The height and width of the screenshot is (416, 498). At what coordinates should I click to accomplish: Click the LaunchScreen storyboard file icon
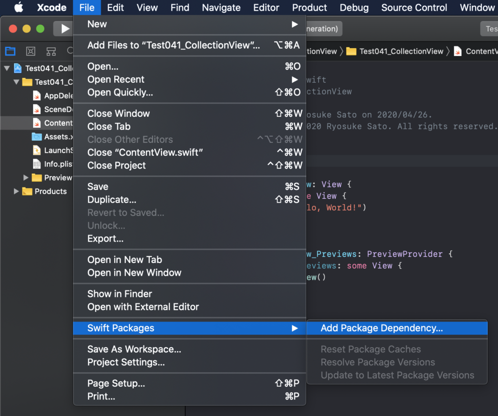[x=37, y=150]
